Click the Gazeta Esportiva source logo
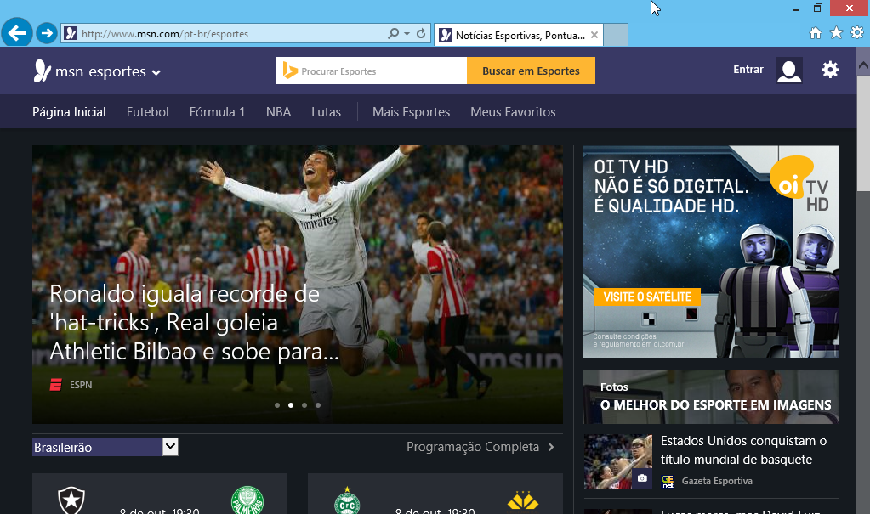870x514 pixels. (x=668, y=481)
